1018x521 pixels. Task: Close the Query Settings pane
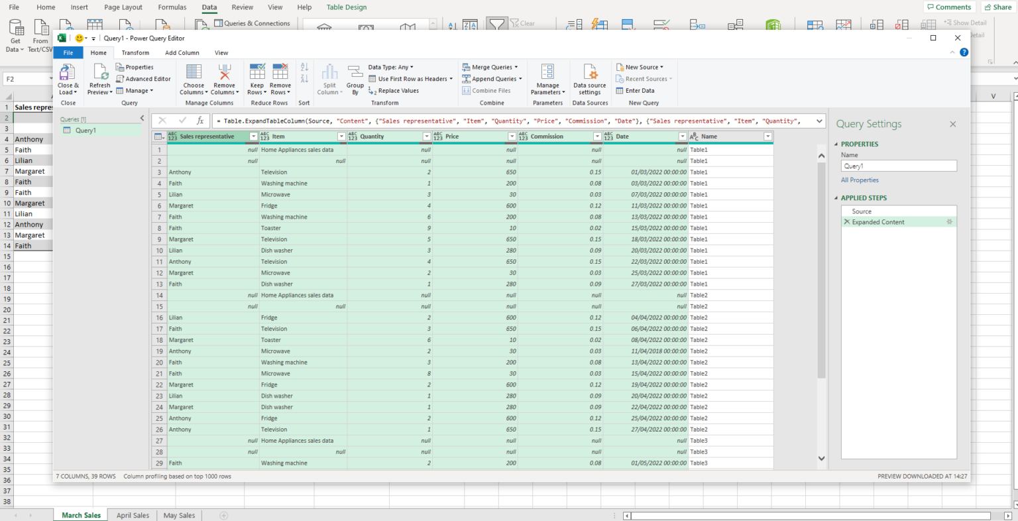pyautogui.click(x=952, y=124)
